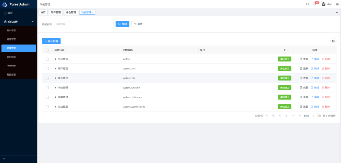Image resolution: width=341 pixels, height=163 pixels.
Task: Click the sidebar collapse icon at bottom-left
Action: (x=4, y=159)
